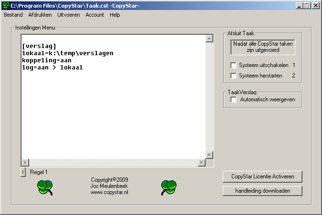This screenshot has width=322, height=215.
Task: Click the up arrow of the vertical scrollbar
Action: [209, 39]
